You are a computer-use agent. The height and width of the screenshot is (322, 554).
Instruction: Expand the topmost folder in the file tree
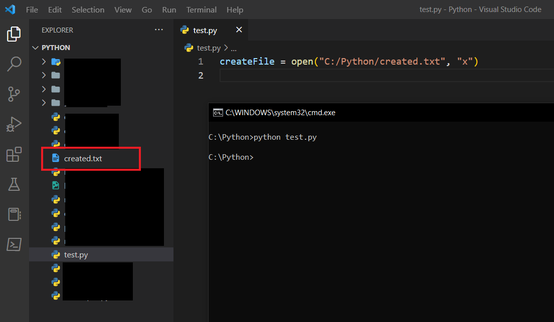coord(44,62)
